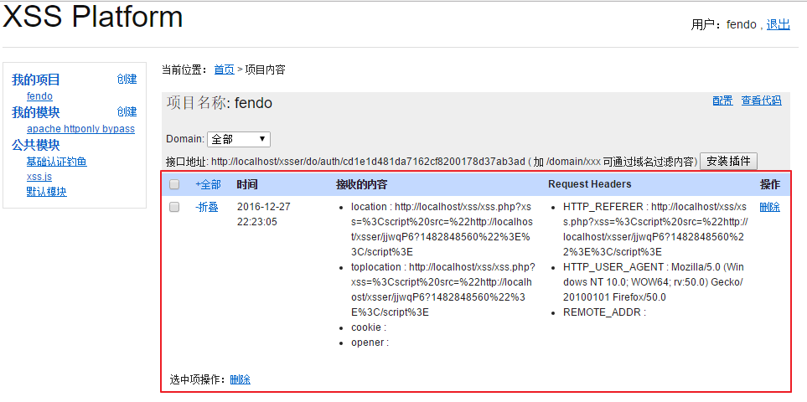Click the 操作 column header

(x=770, y=184)
